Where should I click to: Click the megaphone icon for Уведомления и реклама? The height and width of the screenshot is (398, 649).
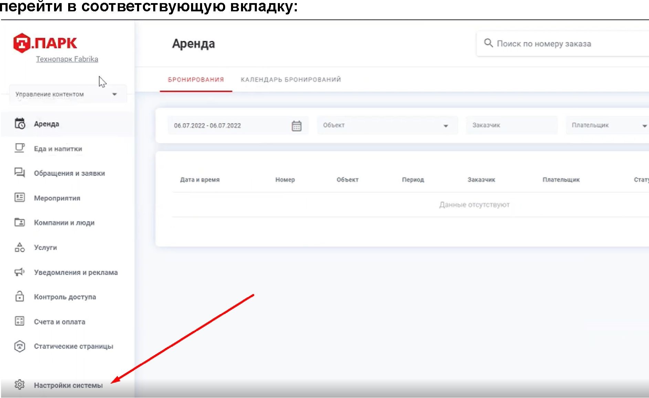(20, 272)
